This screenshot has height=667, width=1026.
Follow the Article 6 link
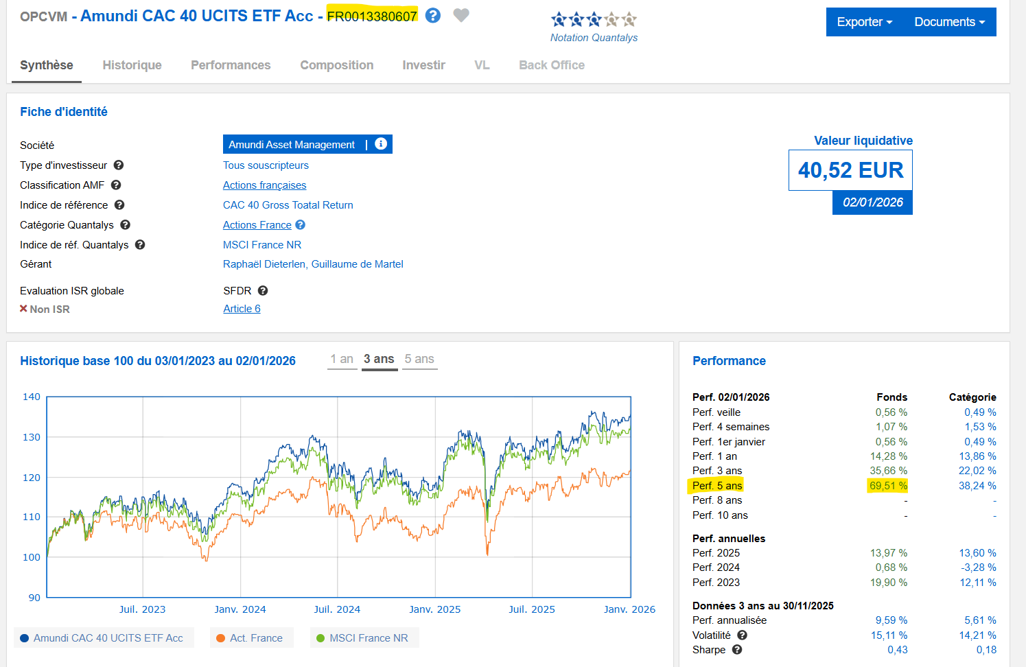click(242, 309)
